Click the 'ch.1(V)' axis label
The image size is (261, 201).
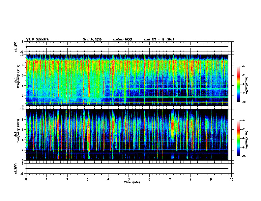click(16, 47)
